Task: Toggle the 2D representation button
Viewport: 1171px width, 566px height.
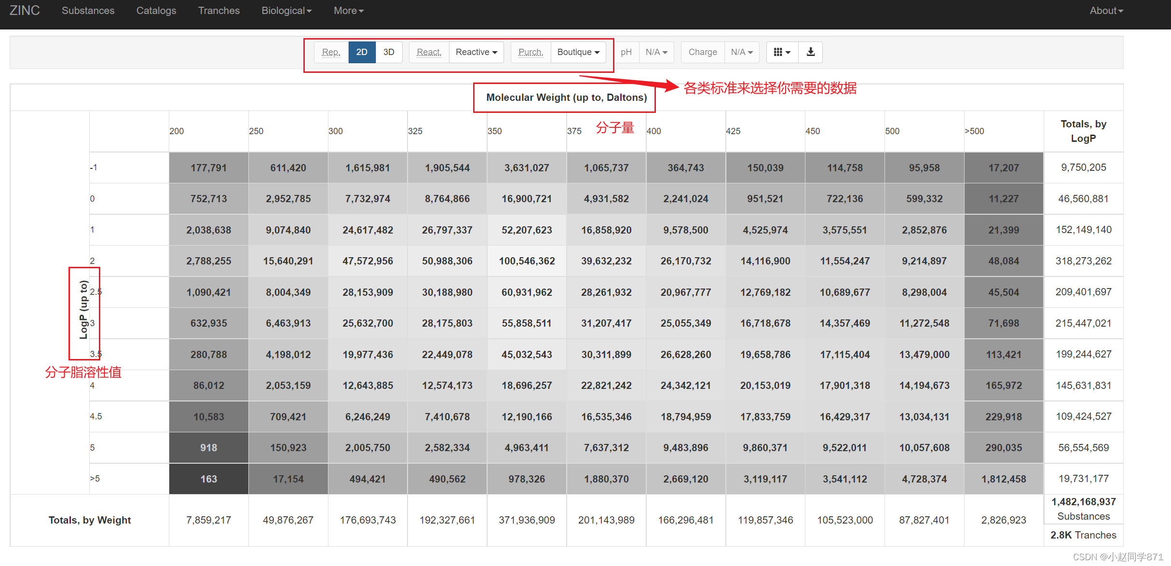Action: 362,52
